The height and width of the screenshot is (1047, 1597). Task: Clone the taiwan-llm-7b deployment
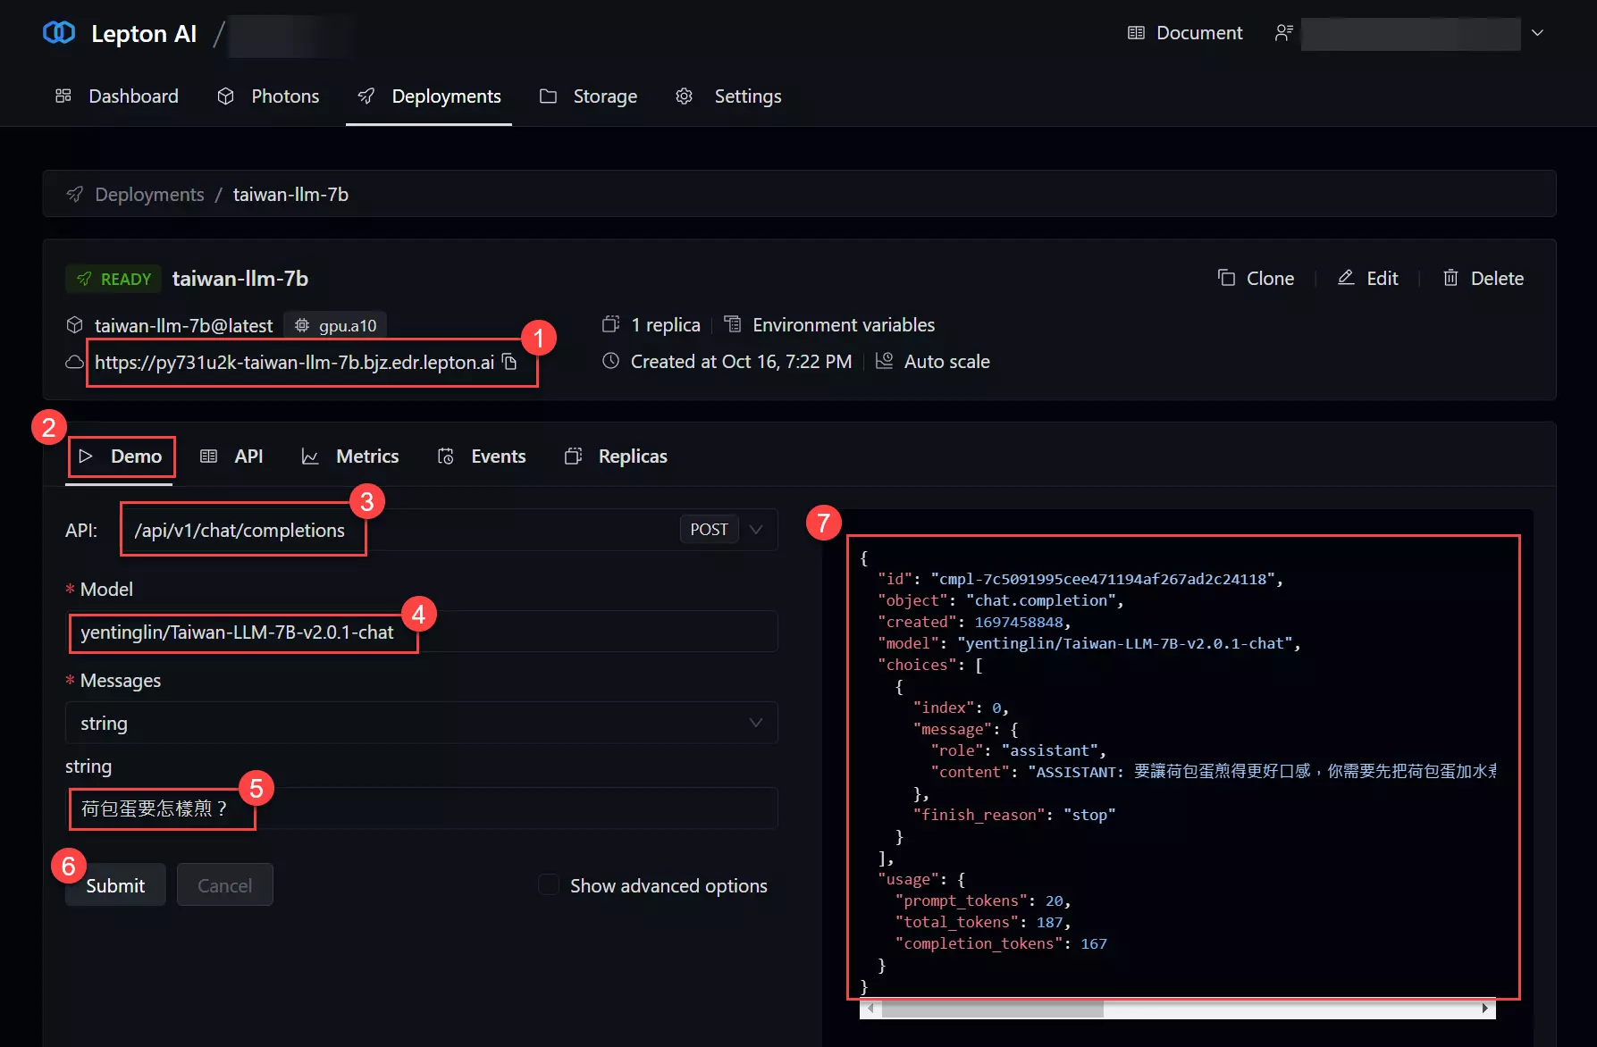coord(1256,278)
